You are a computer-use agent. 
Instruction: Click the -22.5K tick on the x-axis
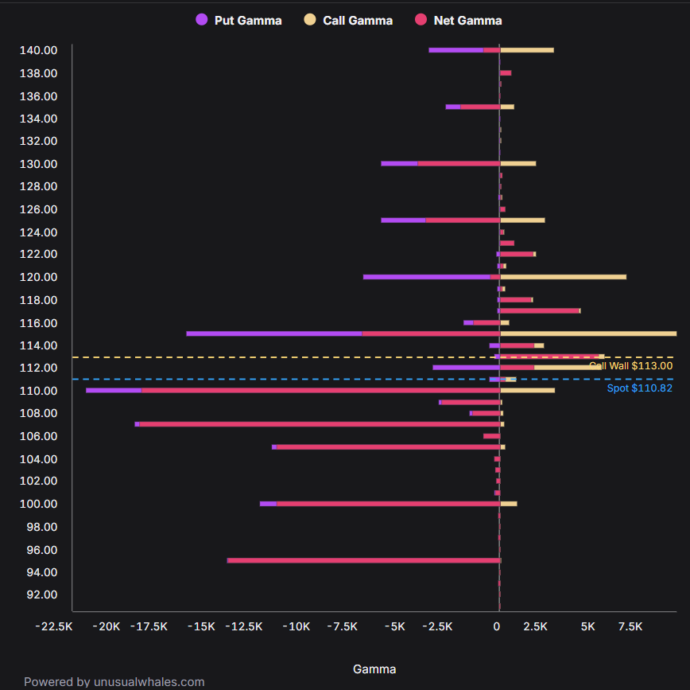[x=54, y=626]
